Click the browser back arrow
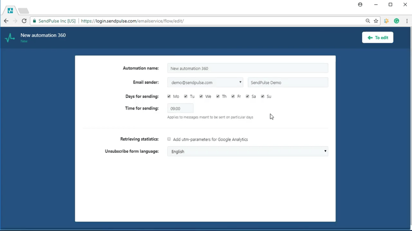 pyautogui.click(x=6, y=21)
